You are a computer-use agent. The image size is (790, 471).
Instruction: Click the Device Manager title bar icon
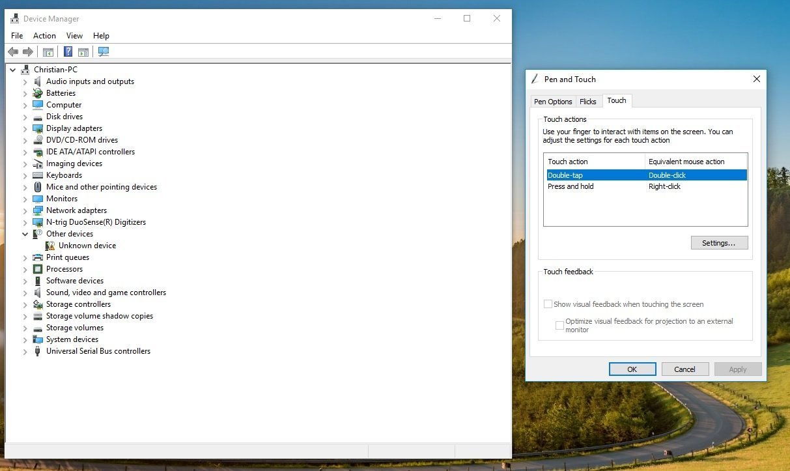coord(14,18)
